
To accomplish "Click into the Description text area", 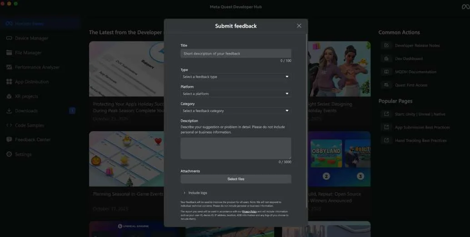I will (235, 148).
